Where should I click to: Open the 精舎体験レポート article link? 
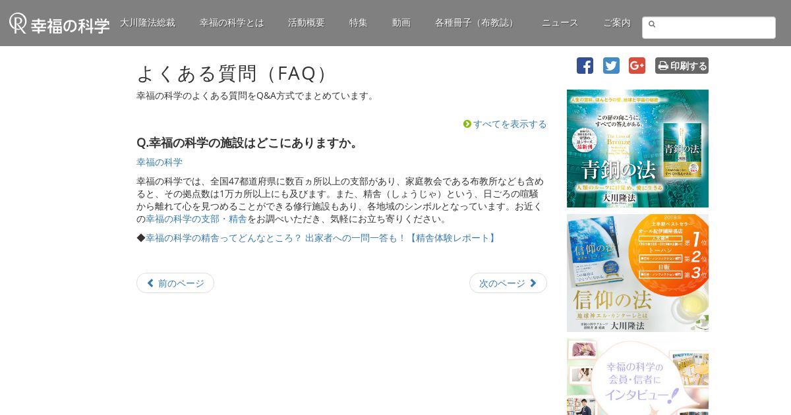322,238
